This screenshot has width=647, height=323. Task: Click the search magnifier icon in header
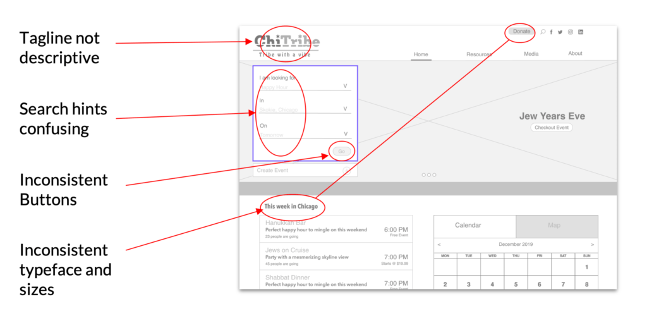pos(543,32)
